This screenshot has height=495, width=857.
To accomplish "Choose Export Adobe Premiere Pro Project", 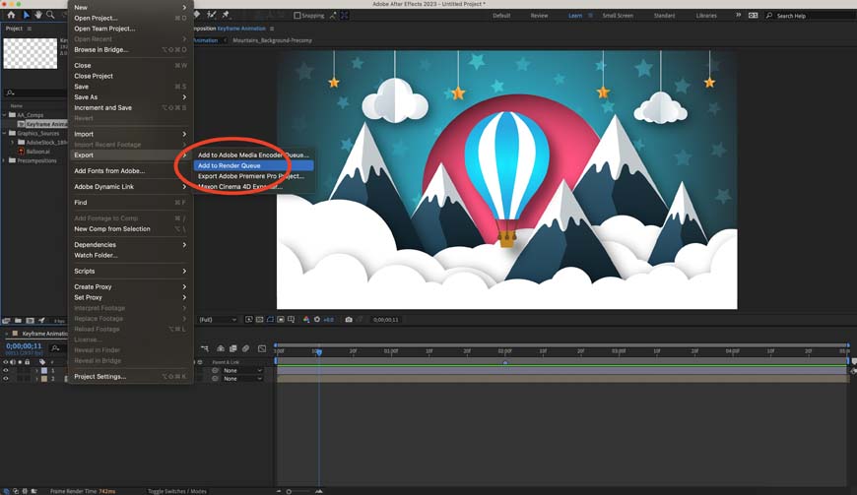I will point(253,176).
